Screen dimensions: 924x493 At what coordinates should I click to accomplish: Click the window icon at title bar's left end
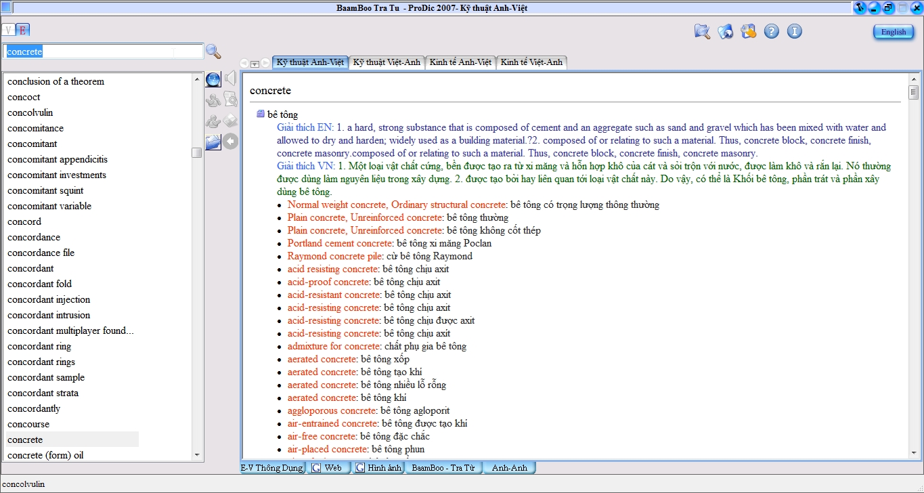6,8
